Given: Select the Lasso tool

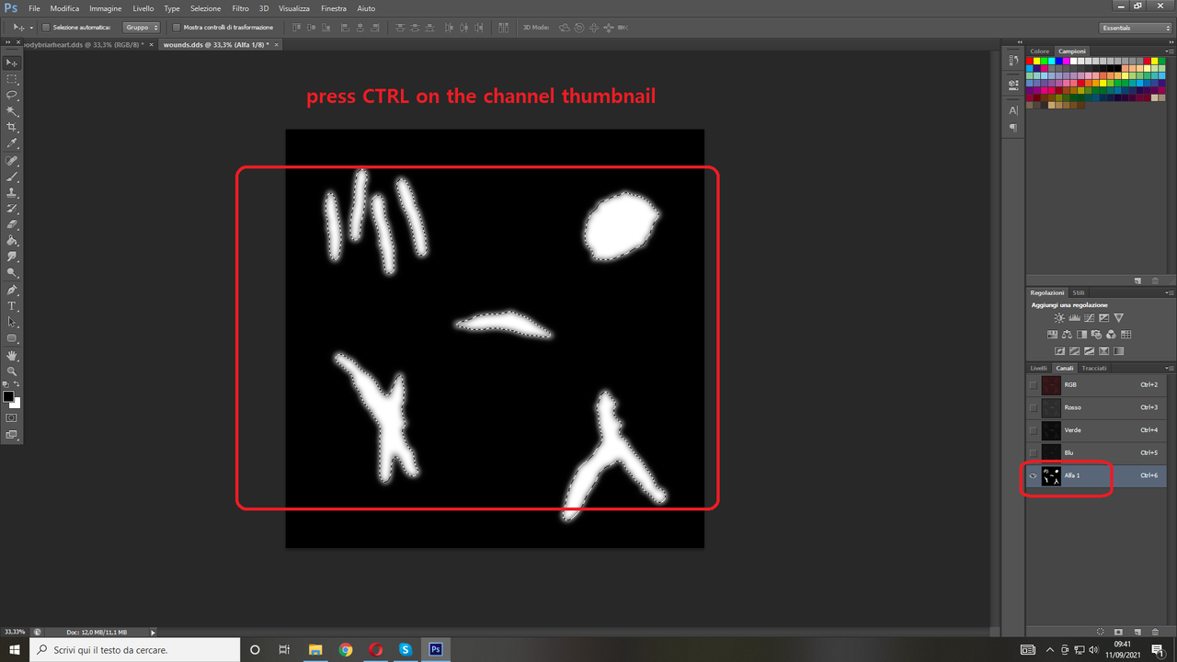Looking at the screenshot, I should 11,96.
